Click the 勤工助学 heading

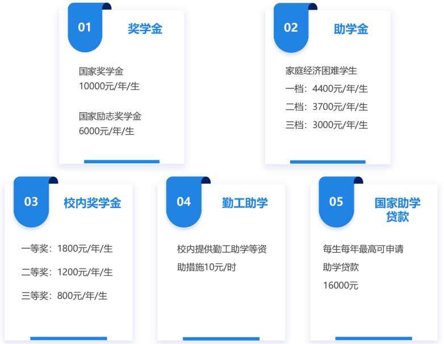[245, 203]
